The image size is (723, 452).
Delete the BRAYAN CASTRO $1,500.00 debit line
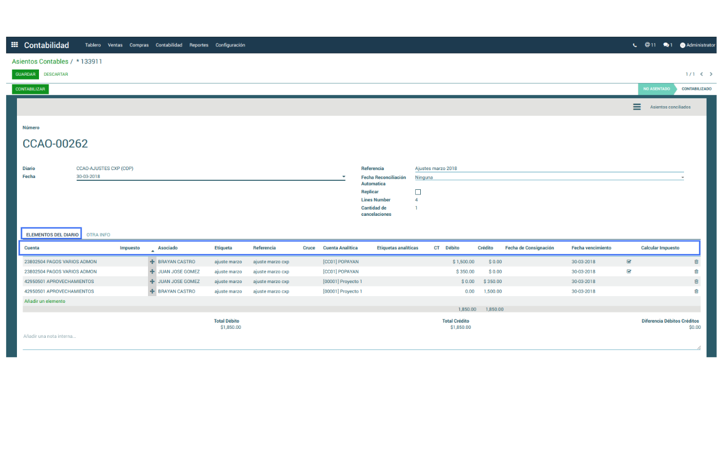pyautogui.click(x=696, y=262)
